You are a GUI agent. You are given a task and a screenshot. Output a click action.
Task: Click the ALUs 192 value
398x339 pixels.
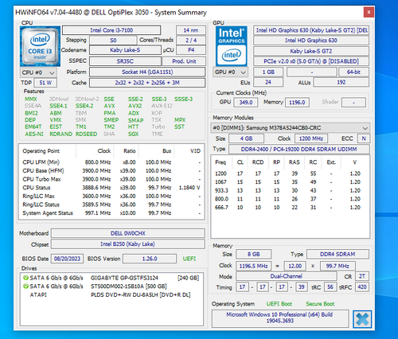point(341,82)
